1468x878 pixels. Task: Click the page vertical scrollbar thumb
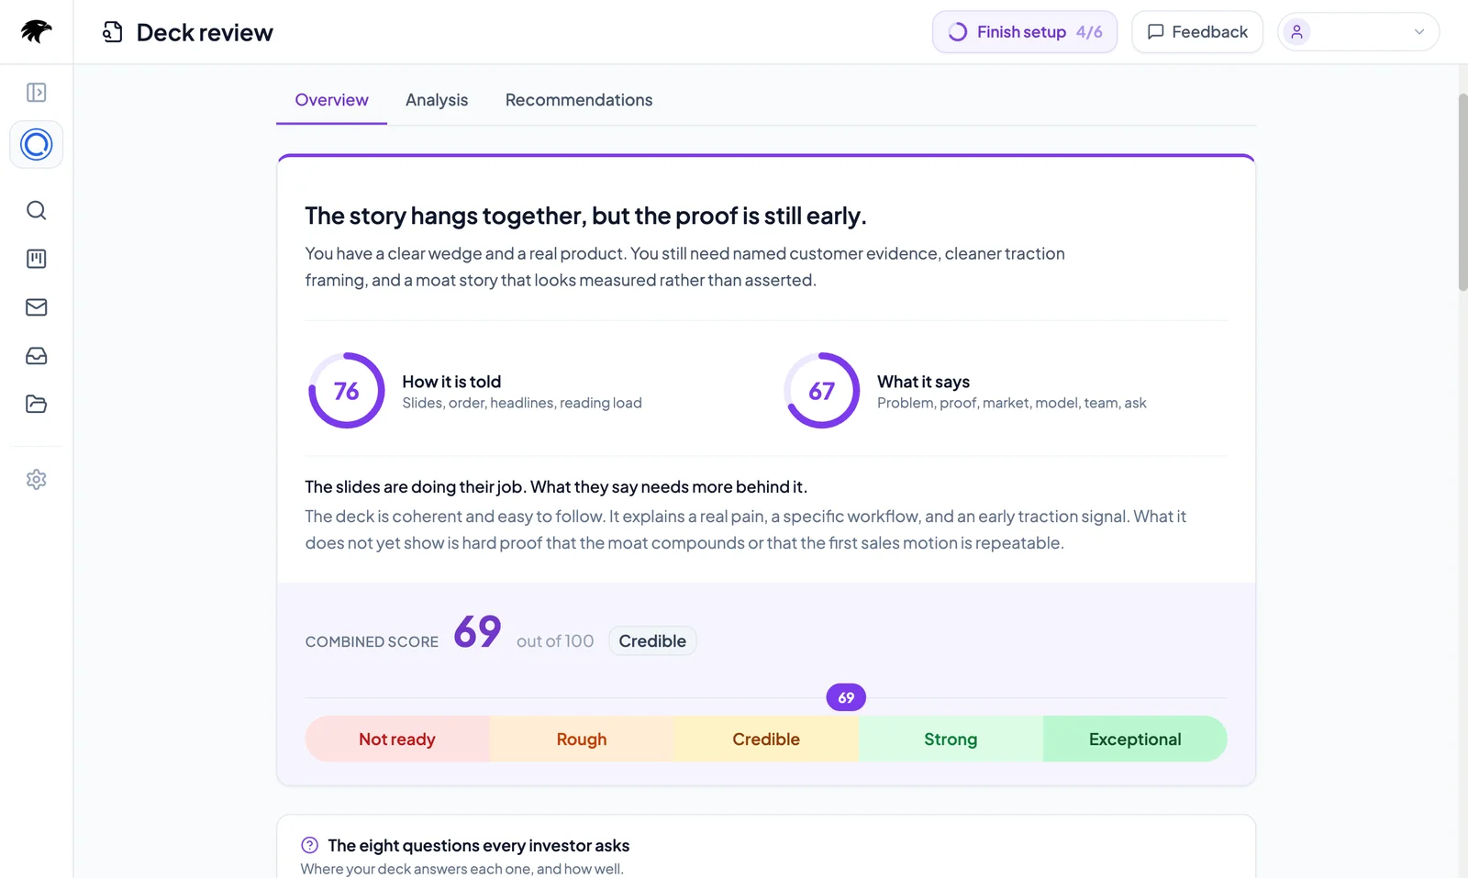click(x=1462, y=193)
